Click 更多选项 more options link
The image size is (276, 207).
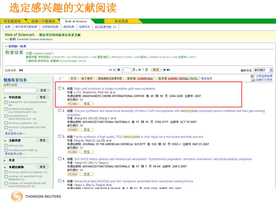point(206,78)
